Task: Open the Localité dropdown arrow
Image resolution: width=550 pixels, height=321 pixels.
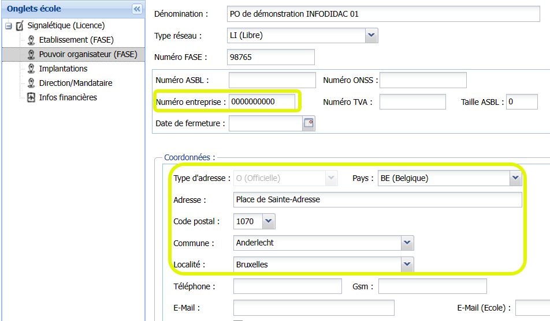Action: pyautogui.click(x=407, y=265)
